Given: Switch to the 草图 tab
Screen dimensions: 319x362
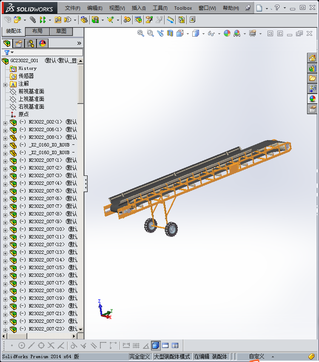Looking at the screenshot, I should point(61,31).
